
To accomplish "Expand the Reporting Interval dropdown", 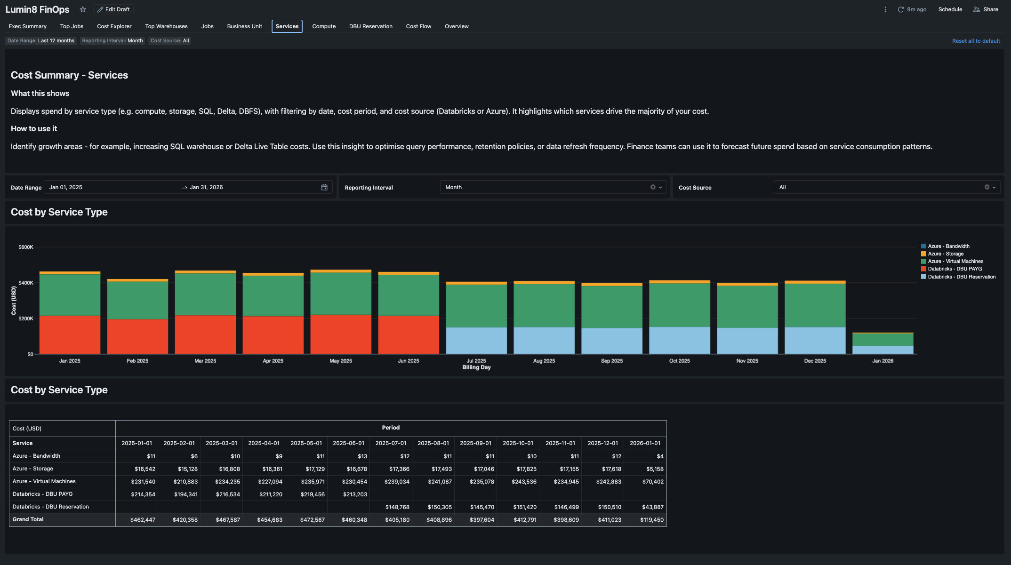I will tap(660, 187).
